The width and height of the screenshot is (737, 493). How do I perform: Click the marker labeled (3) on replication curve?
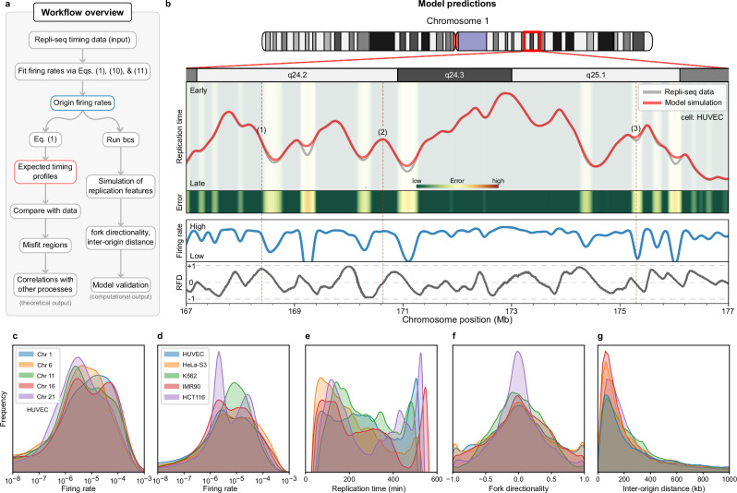[x=635, y=128]
